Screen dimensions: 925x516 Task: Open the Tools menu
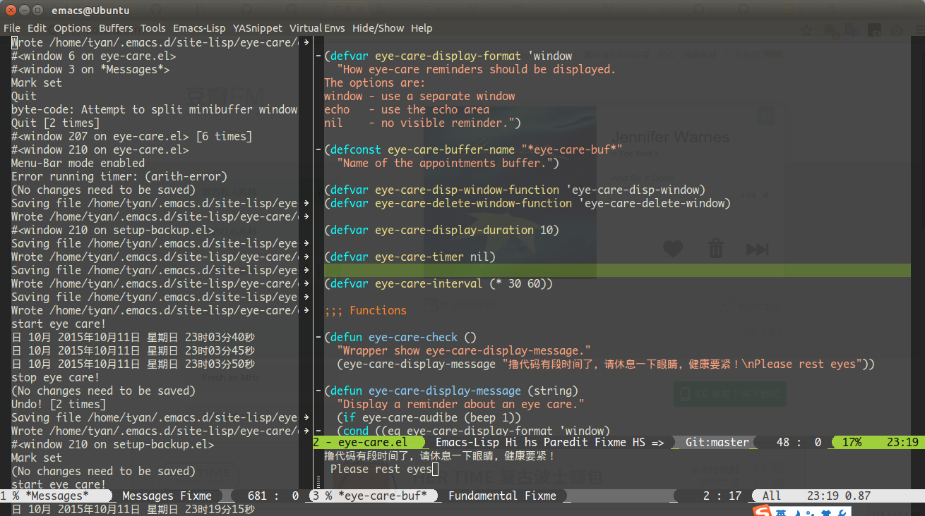[153, 28]
